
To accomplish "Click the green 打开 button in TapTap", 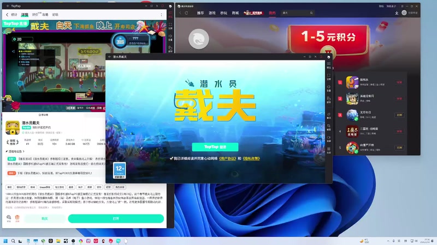I will pyautogui.click(x=116, y=219).
